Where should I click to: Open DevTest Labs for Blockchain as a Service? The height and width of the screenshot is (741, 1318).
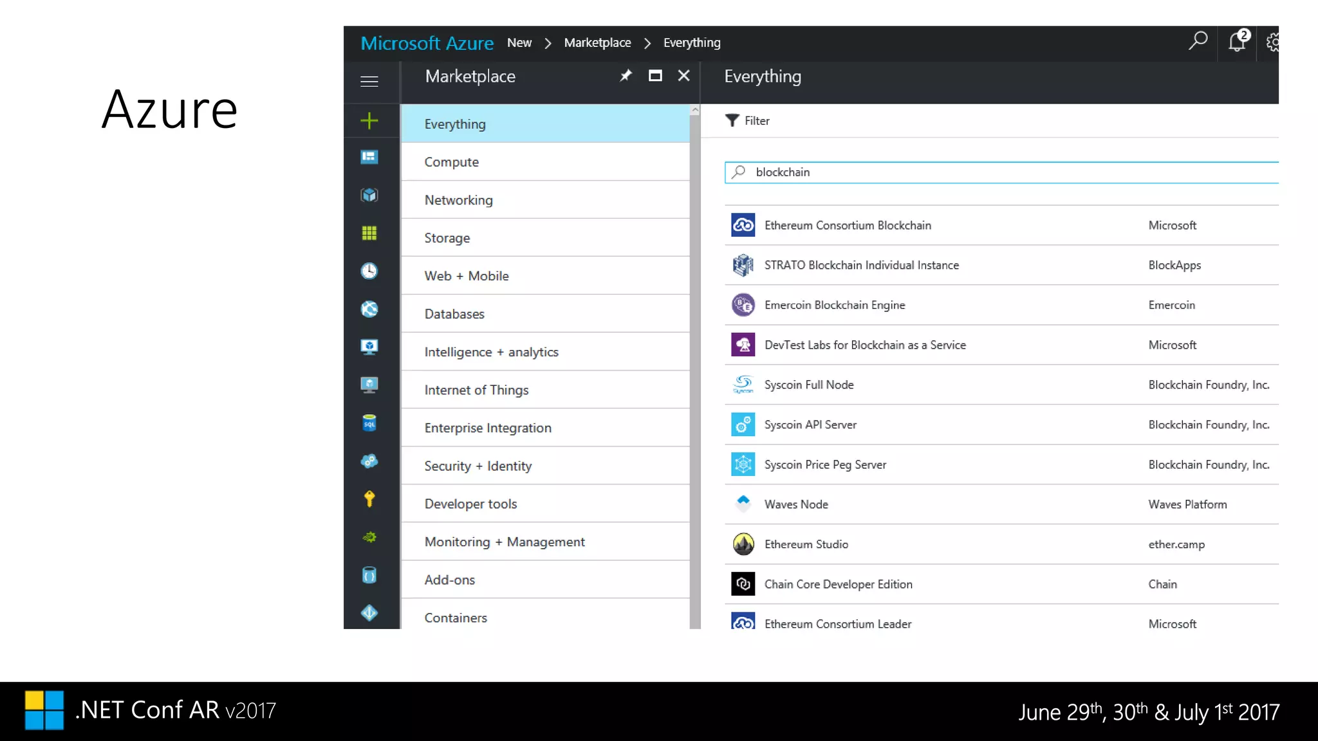(x=1001, y=345)
